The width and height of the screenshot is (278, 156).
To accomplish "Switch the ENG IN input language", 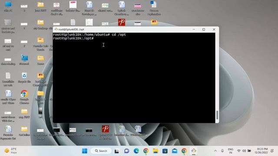I will click(231, 151).
